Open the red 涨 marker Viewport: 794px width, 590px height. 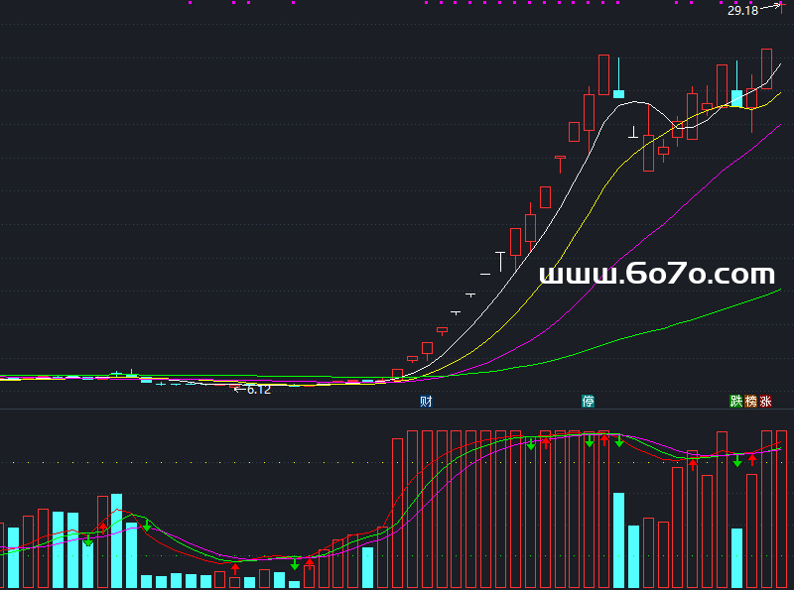click(x=766, y=402)
